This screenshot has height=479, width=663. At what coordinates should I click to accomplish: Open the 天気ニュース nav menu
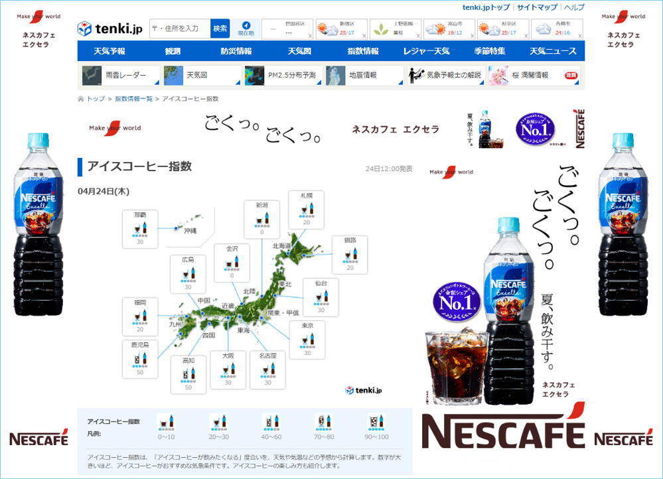(553, 51)
